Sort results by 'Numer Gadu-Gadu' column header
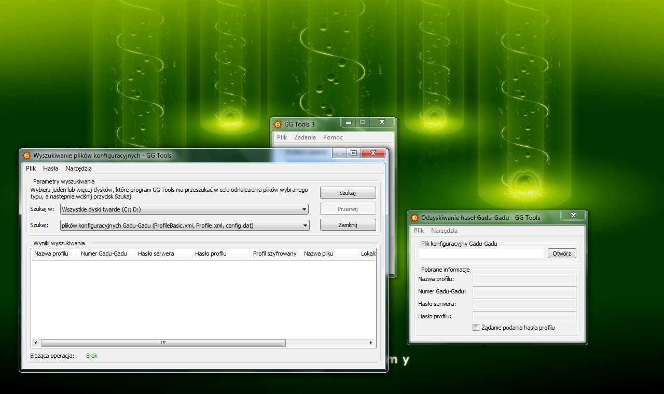The height and width of the screenshot is (394, 664). (x=106, y=254)
